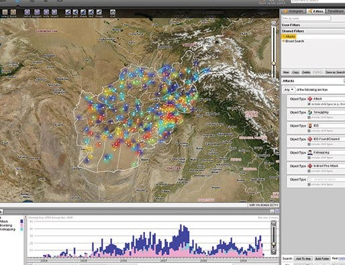
Task: Activate the shape drawing tool
Action: click(83, 12)
